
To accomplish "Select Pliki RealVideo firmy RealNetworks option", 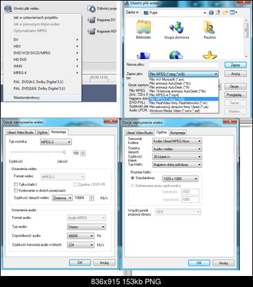I will pos(183,103).
